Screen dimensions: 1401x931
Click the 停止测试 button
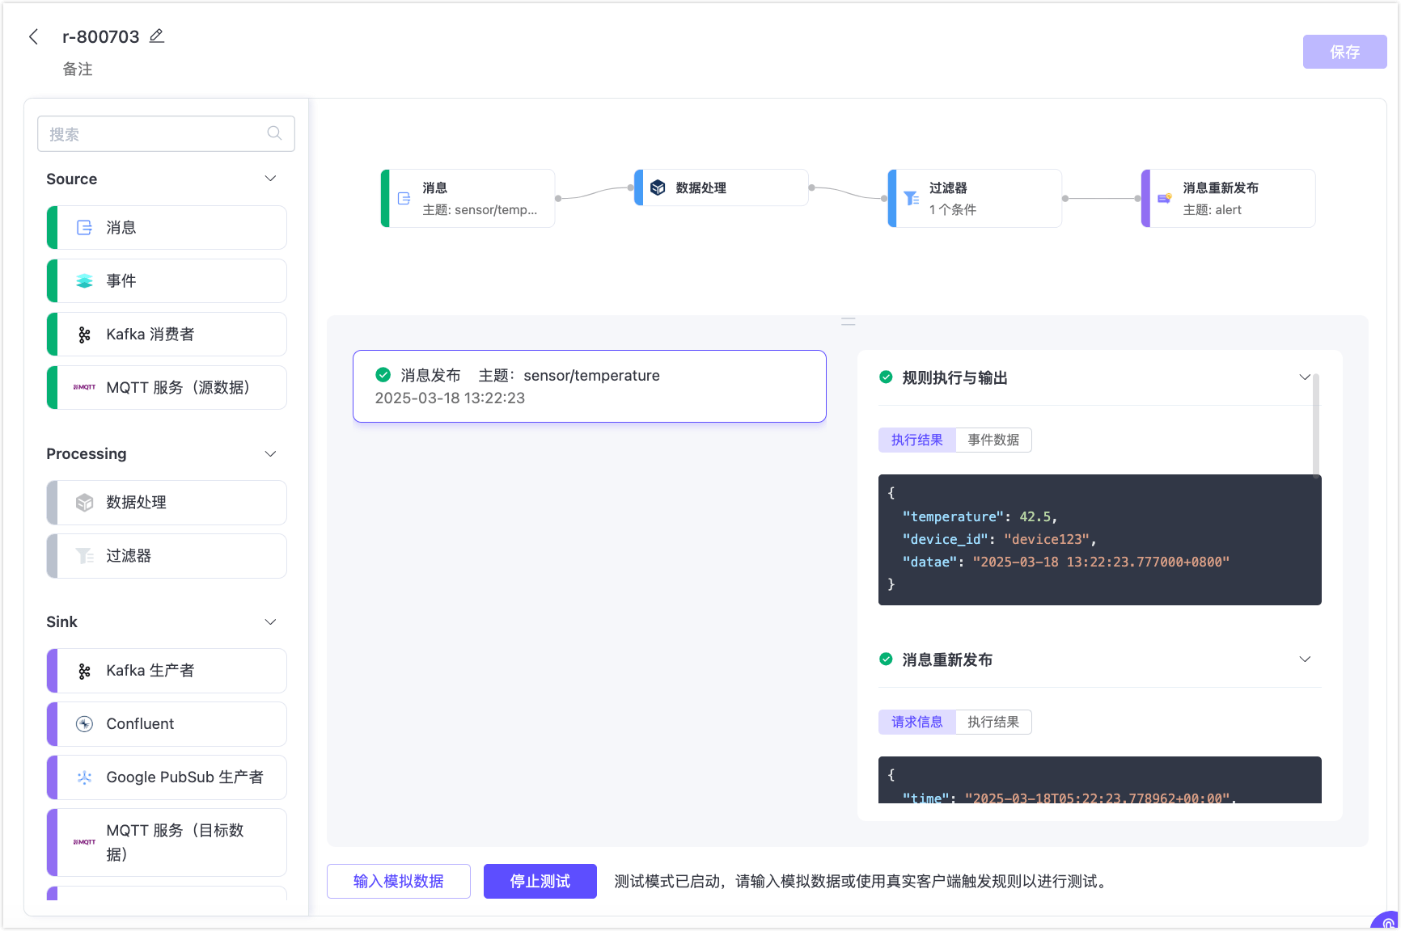click(540, 881)
